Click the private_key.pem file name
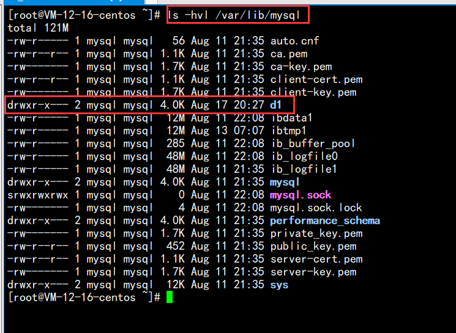Image resolution: width=456 pixels, height=333 pixels. pyautogui.click(x=316, y=233)
